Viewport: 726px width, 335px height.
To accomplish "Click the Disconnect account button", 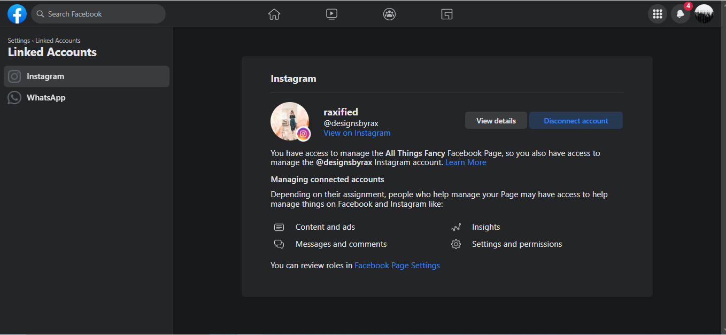I will 576,121.
